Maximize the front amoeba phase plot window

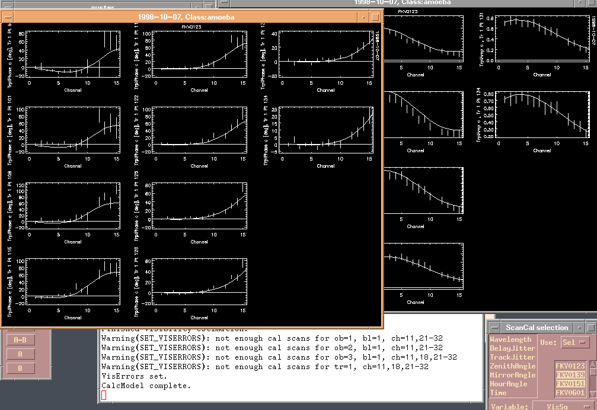point(375,17)
